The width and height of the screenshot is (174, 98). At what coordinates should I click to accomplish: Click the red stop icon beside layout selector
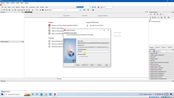(x=98, y=7)
